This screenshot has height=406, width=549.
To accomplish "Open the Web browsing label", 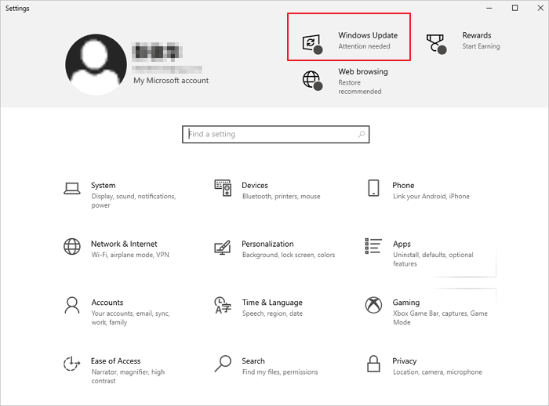I will pyautogui.click(x=363, y=72).
